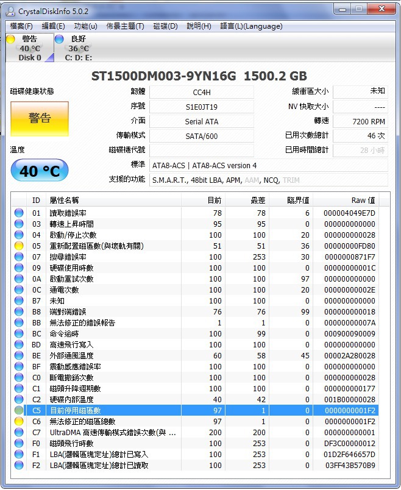Click status icon of row BF 震動感應錯誤率
This screenshot has width=401, height=490.
point(19,366)
